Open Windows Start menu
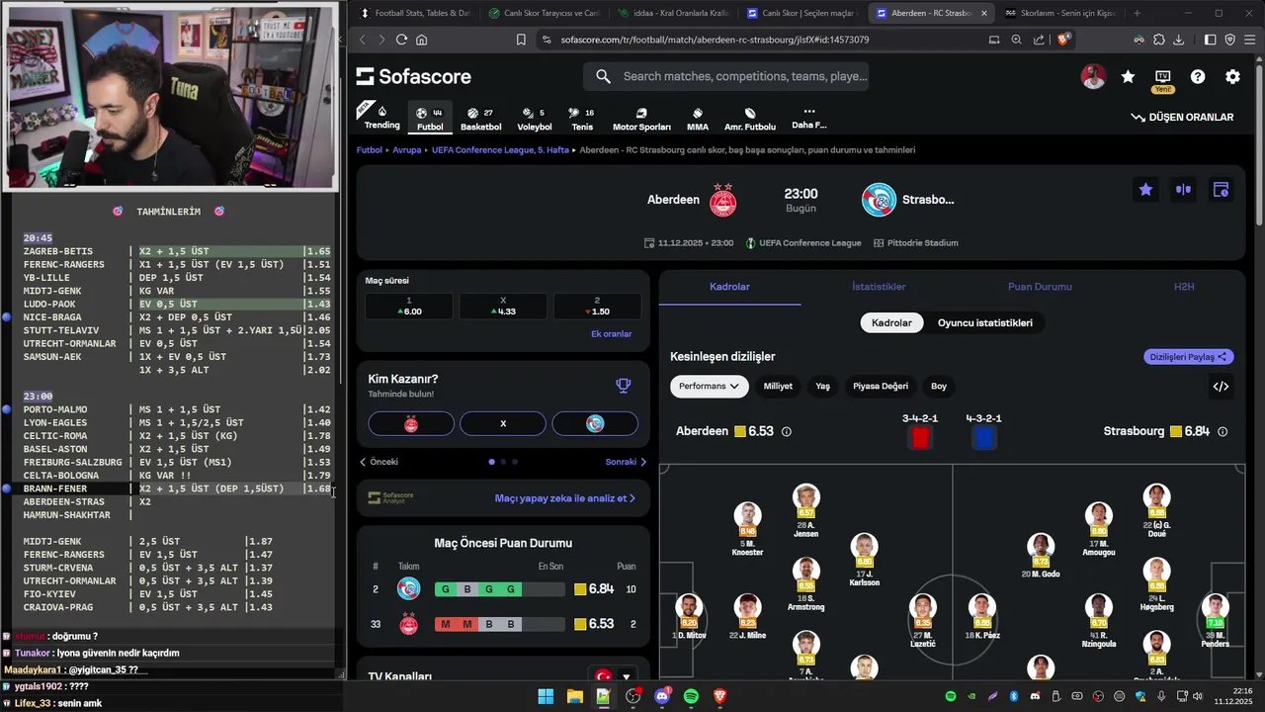 [x=546, y=696]
